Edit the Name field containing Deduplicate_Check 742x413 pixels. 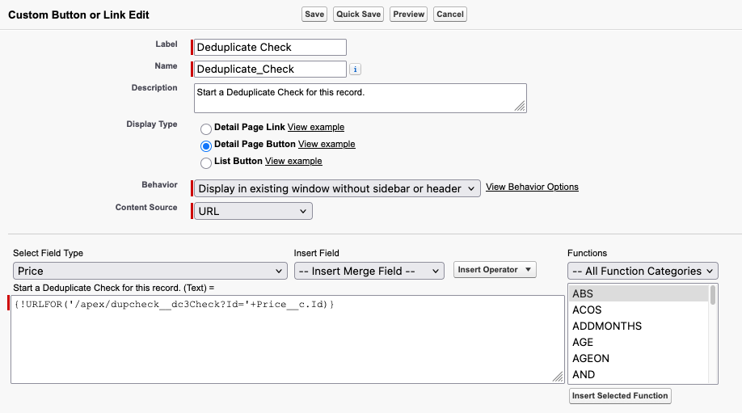click(270, 69)
